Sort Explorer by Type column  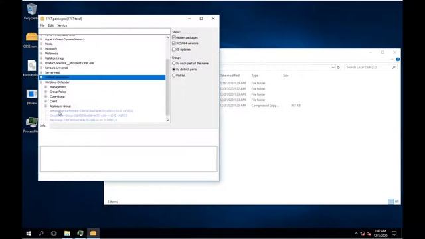click(x=255, y=76)
